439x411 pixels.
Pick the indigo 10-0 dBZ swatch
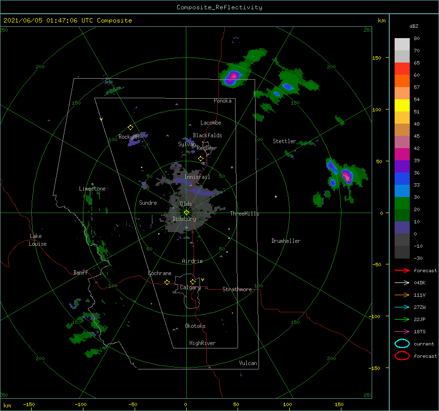[x=402, y=227]
